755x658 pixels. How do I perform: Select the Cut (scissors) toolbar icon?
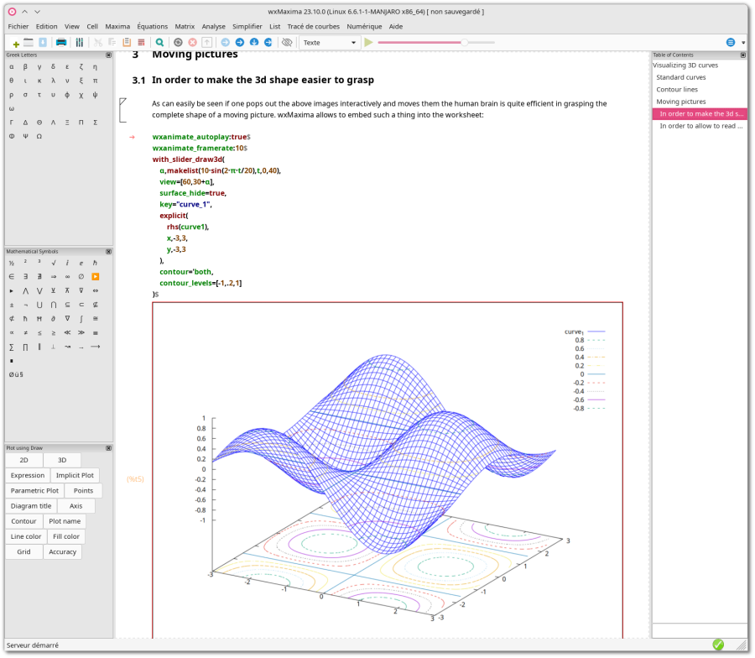96,42
